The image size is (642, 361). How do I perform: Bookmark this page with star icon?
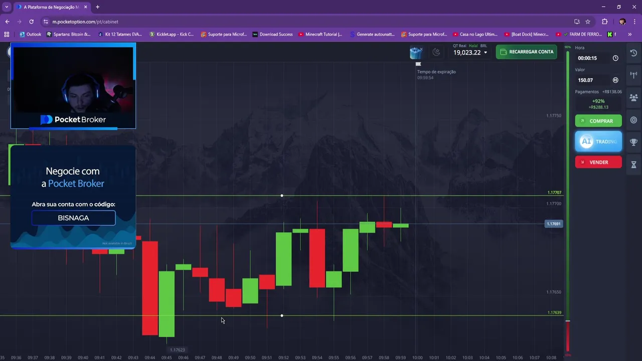tap(588, 22)
